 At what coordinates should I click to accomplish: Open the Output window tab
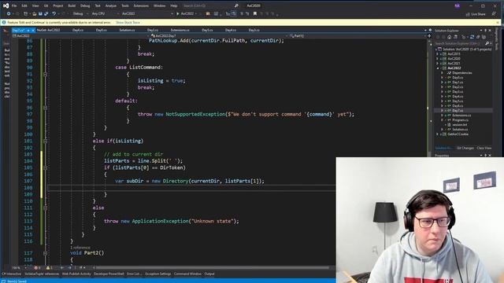point(209,274)
